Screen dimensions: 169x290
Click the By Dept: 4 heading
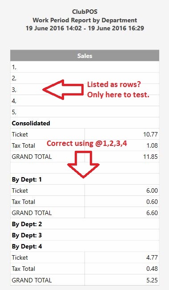coord(27,247)
